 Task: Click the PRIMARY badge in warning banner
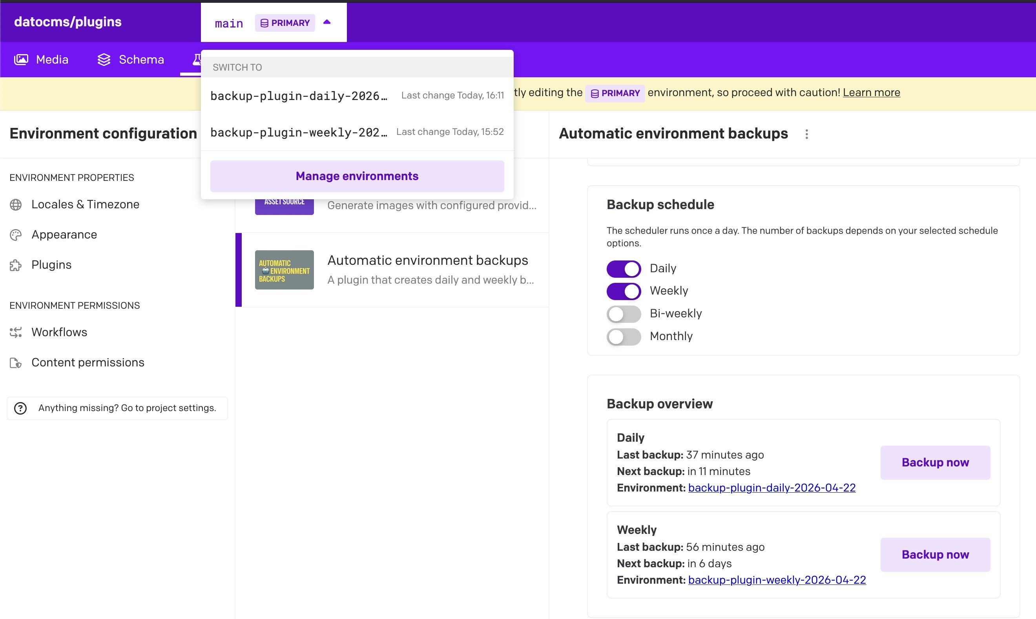[615, 93]
